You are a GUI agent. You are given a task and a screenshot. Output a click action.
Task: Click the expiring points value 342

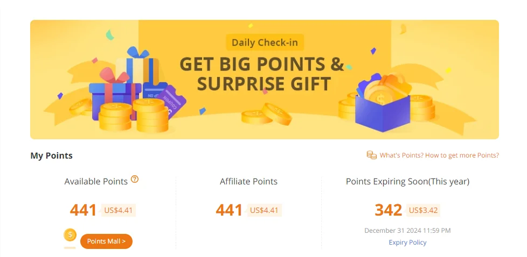pos(389,210)
